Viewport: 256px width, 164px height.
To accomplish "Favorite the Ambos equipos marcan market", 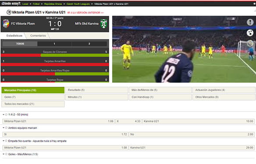I will 6,128.
